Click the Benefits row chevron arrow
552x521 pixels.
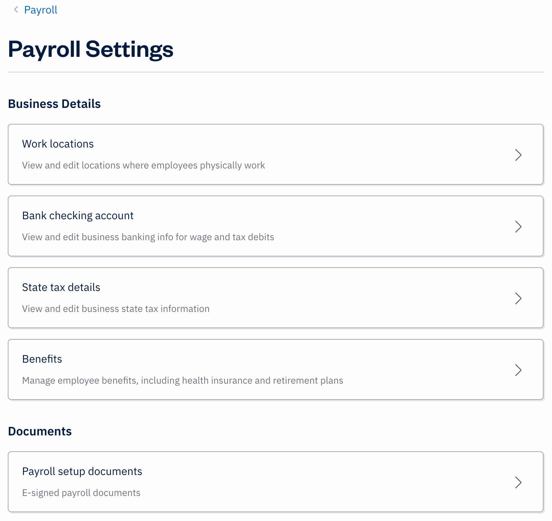coord(519,370)
